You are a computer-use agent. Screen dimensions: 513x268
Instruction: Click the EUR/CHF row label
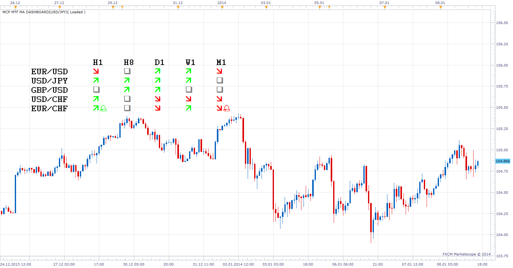point(49,109)
